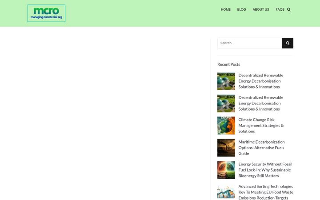The height and width of the screenshot is (200, 320).
Task: Open Climate Change Risk Management Strategies post
Action: click(x=261, y=125)
